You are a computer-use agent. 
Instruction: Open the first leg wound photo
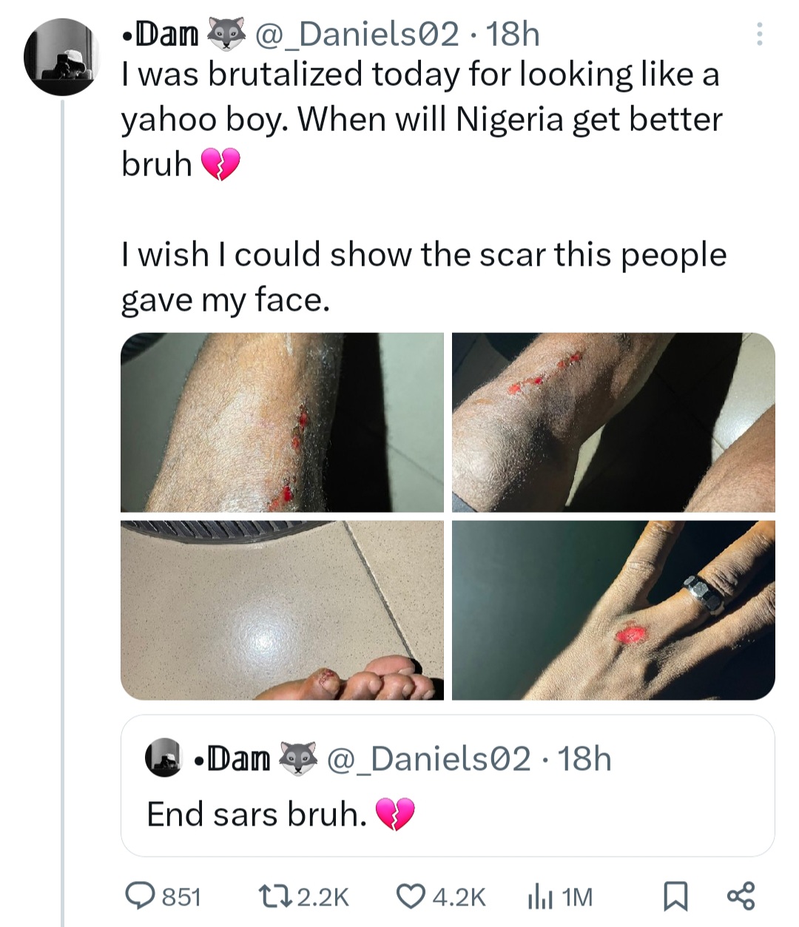click(x=282, y=422)
